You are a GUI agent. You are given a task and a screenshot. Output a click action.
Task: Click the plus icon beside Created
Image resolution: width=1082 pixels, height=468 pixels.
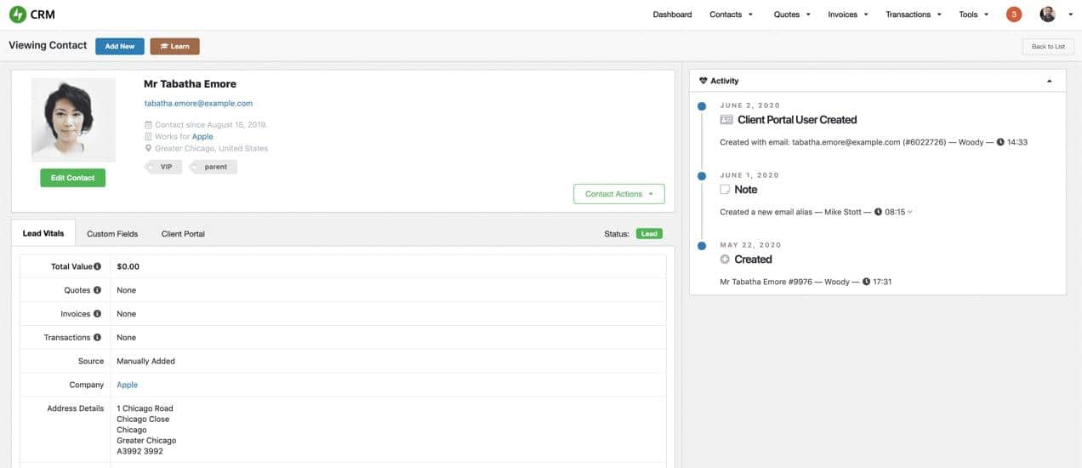(725, 260)
